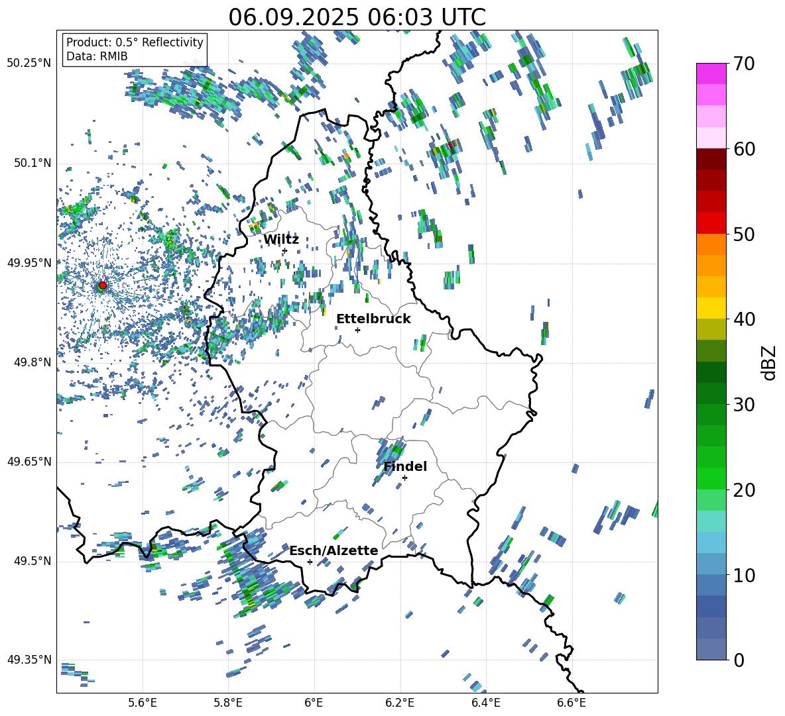
Task: Pick the magenta swatch near 70 dBZ
Action: [711, 74]
